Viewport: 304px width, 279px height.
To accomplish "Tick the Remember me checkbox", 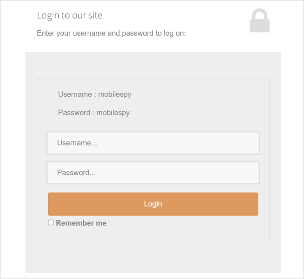I will tap(51, 223).
